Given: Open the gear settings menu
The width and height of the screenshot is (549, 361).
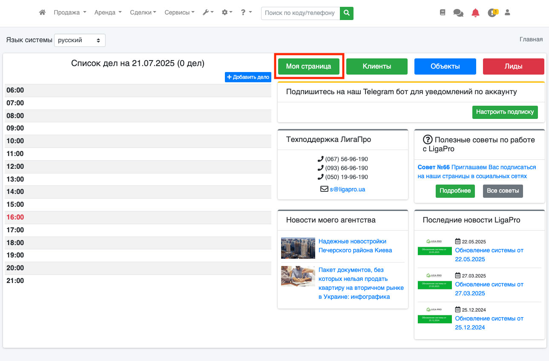Looking at the screenshot, I should click(227, 13).
